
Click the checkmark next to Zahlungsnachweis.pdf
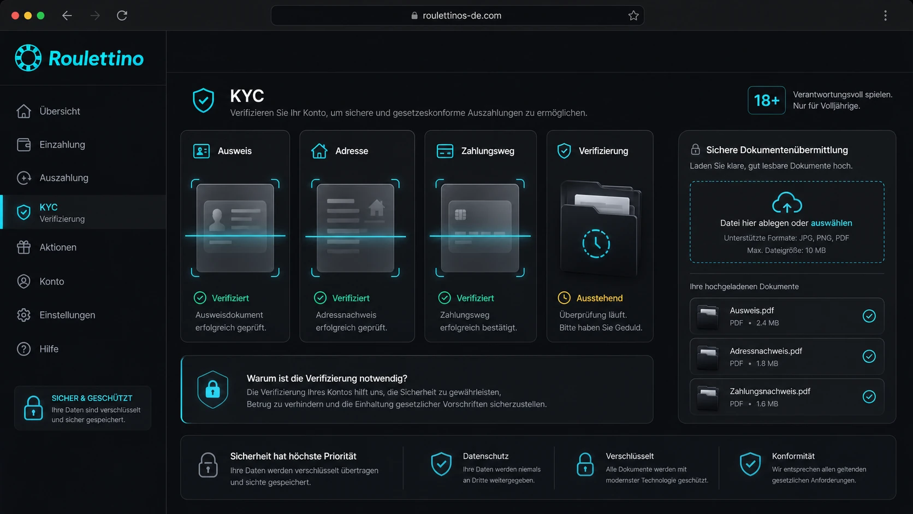869,397
